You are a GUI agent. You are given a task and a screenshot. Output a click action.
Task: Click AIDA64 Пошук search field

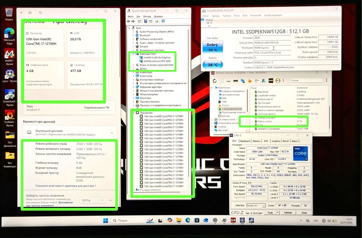[306, 81]
